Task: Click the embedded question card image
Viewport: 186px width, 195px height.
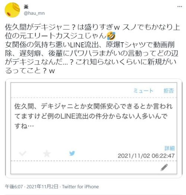Action: [x=94, y=128]
